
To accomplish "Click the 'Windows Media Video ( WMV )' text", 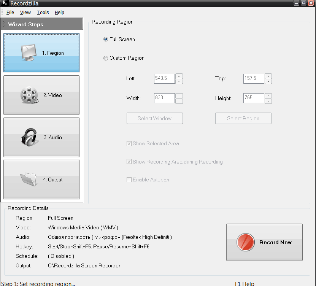I will 83,227.
